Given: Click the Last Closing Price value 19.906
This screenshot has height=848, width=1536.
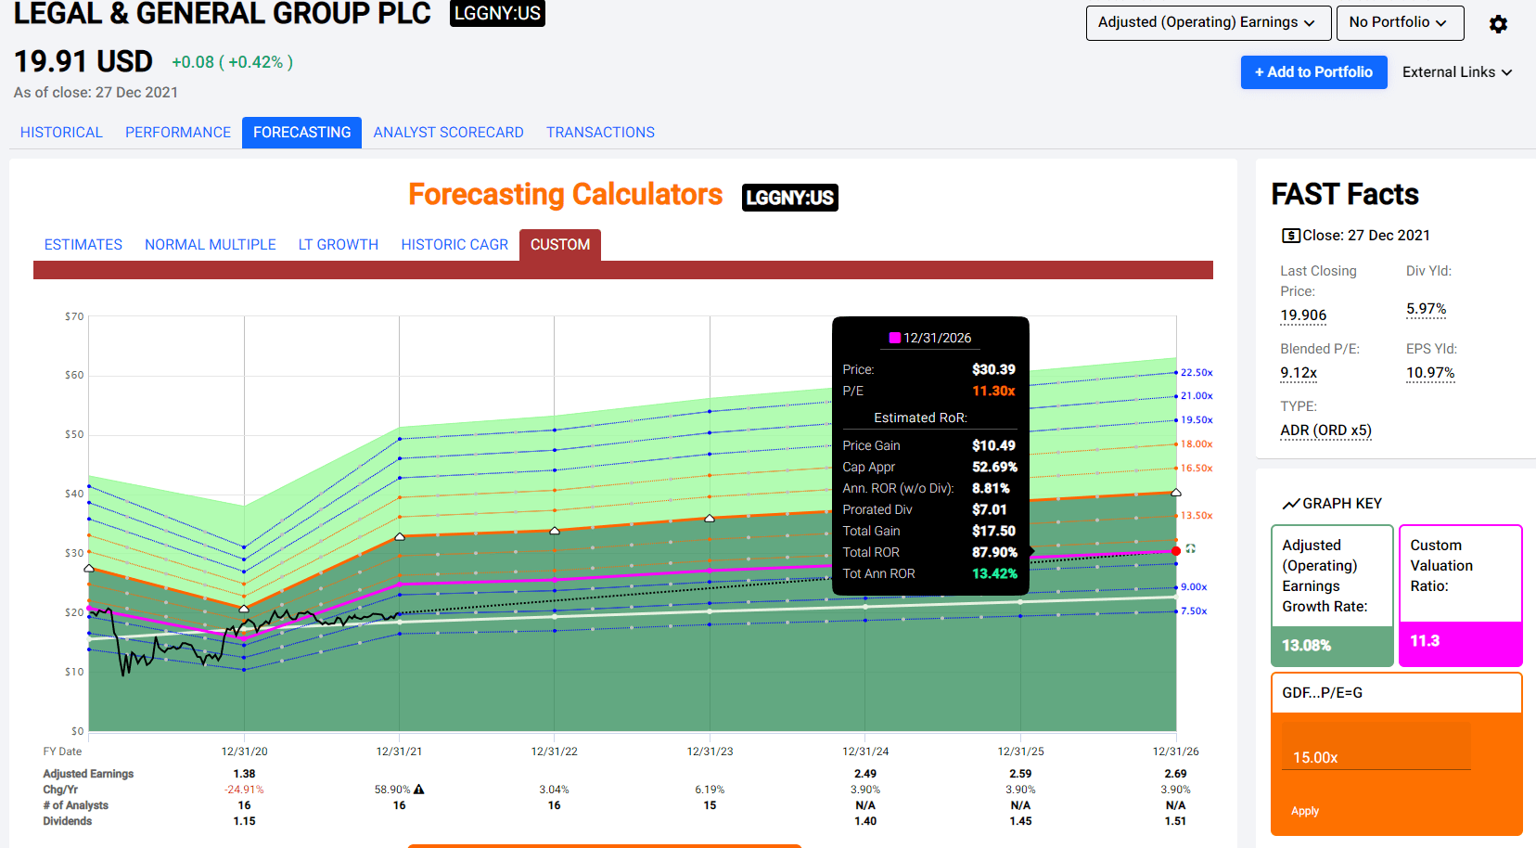Looking at the screenshot, I should pyautogui.click(x=1303, y=315).
